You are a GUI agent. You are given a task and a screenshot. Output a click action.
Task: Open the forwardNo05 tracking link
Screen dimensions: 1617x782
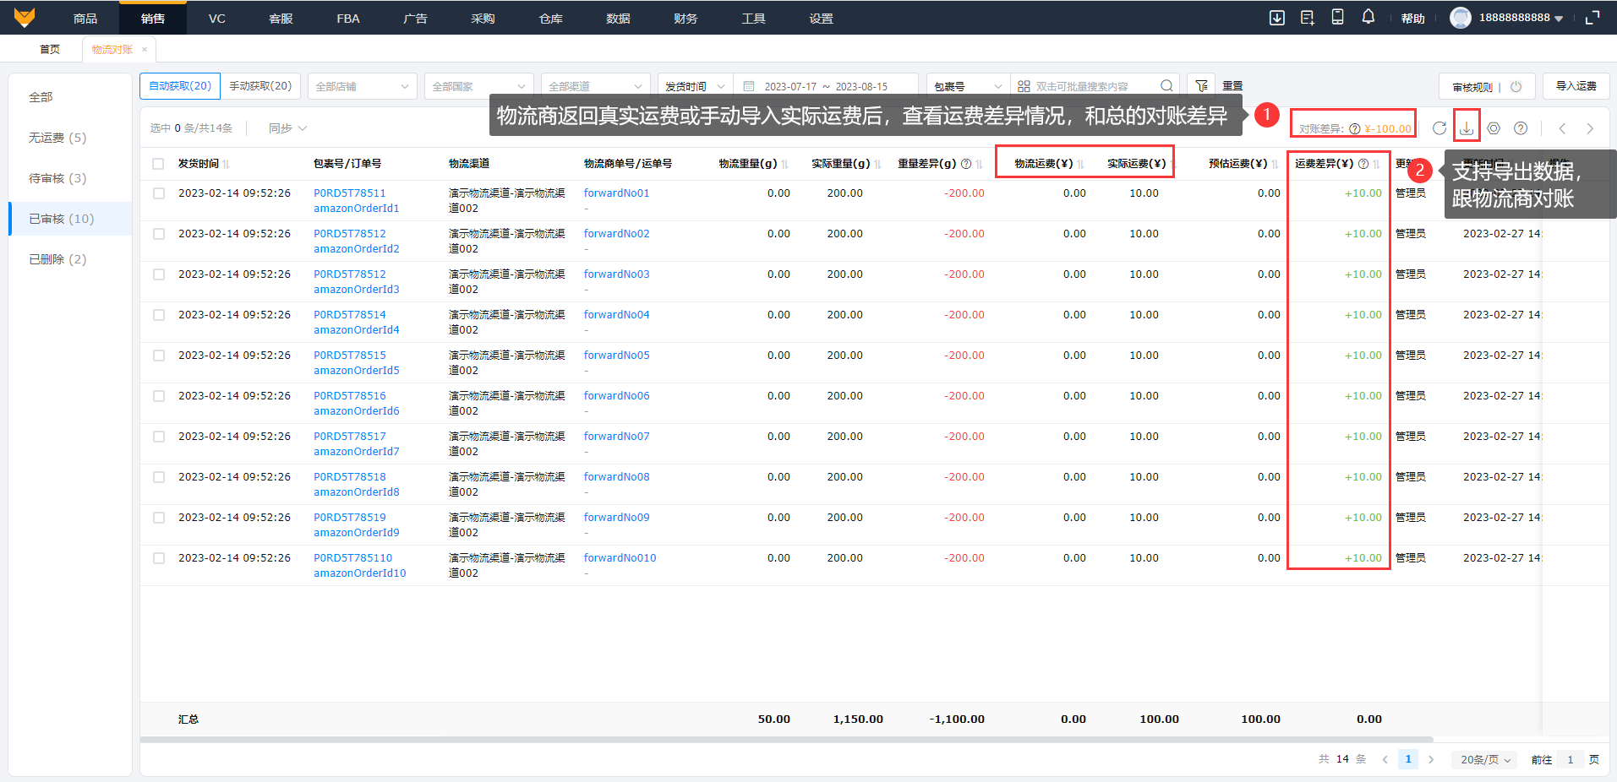tap(616, 356)
